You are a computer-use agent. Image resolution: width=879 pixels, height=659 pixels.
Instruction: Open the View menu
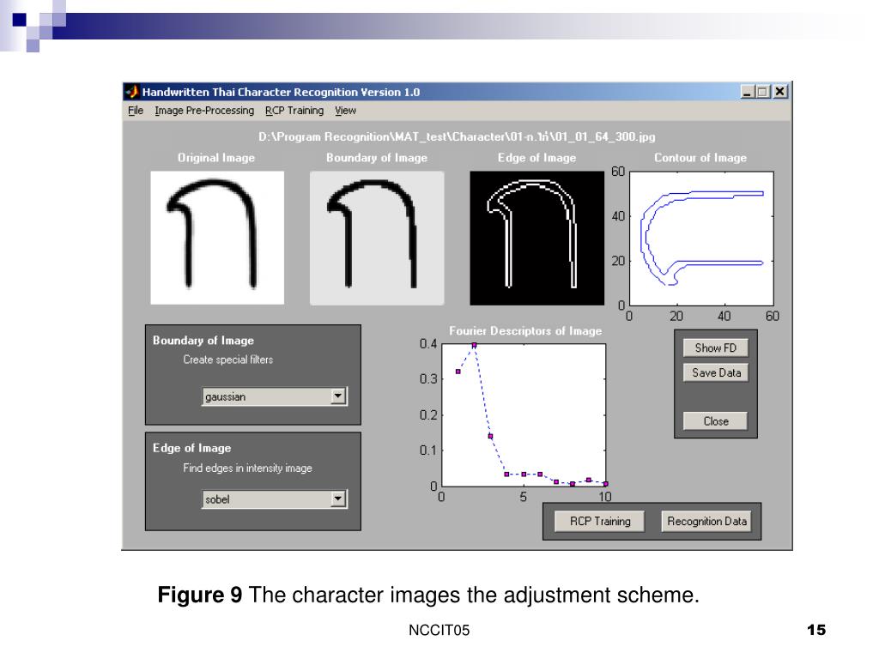(x=345, y=111)
